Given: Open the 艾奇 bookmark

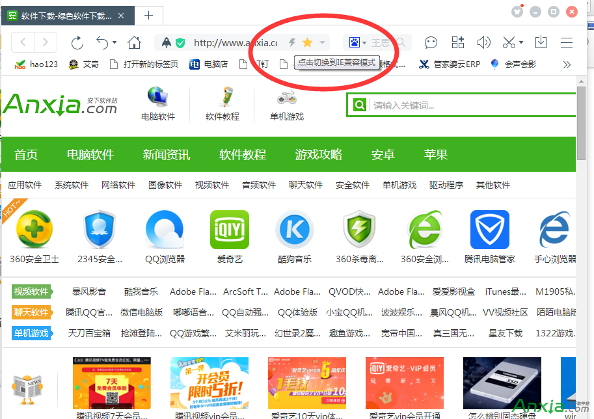Looking at the screenshot, I should [x=84, y=64].
